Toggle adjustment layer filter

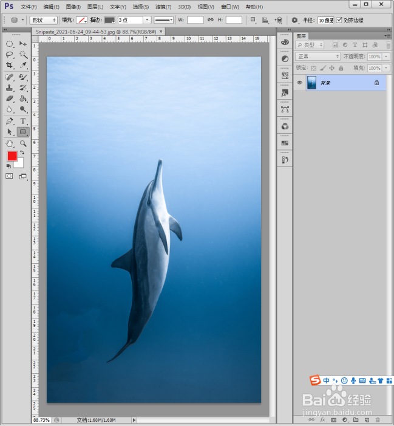pos(345,45)
